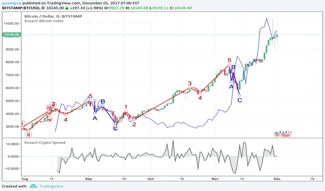Click '+197.33 (+1.98%)' change value

pyautogui.click(x=86, y=8)
